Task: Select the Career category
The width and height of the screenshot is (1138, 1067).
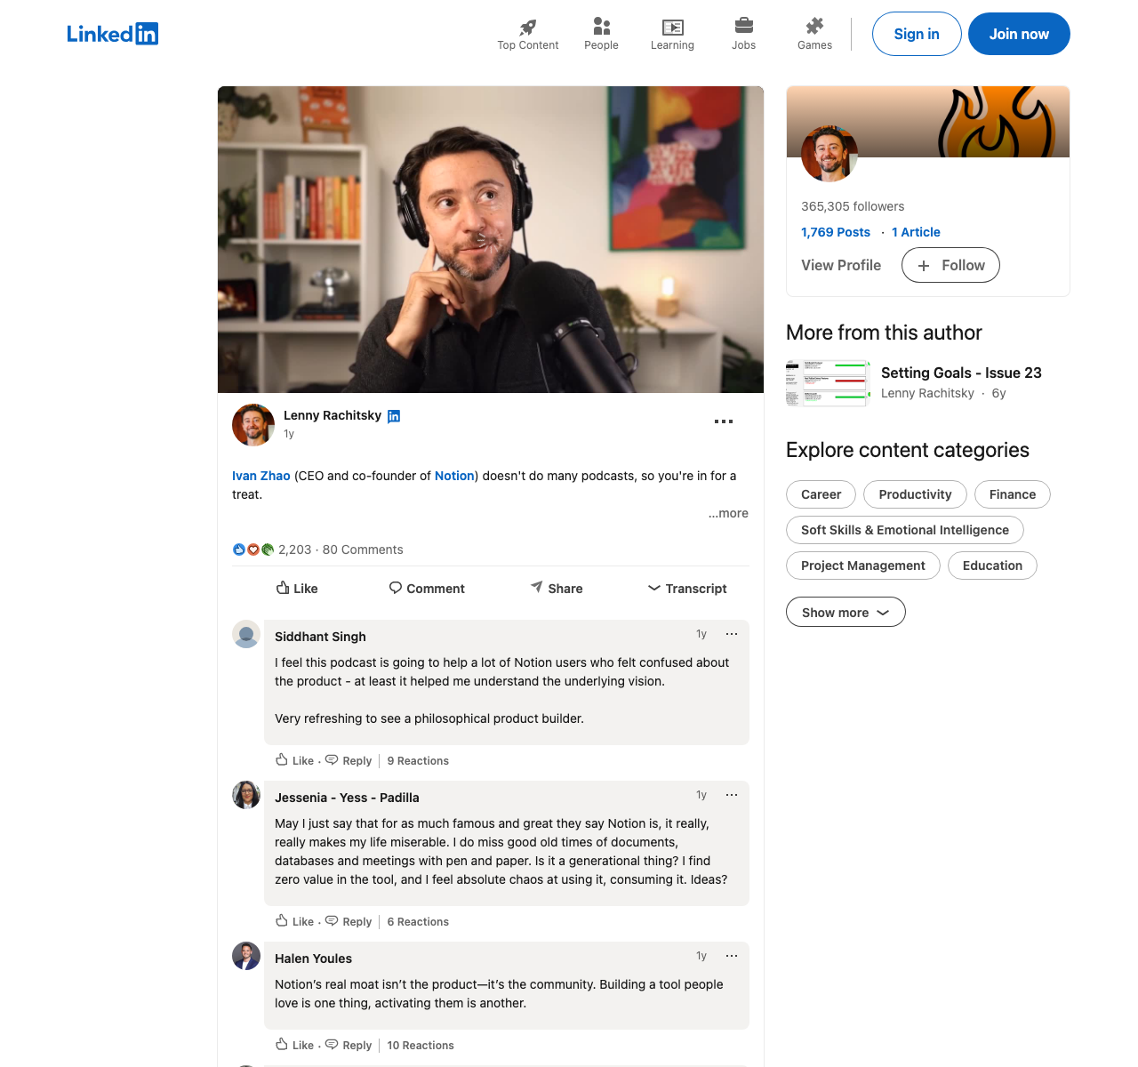Action: coord(821,494)
